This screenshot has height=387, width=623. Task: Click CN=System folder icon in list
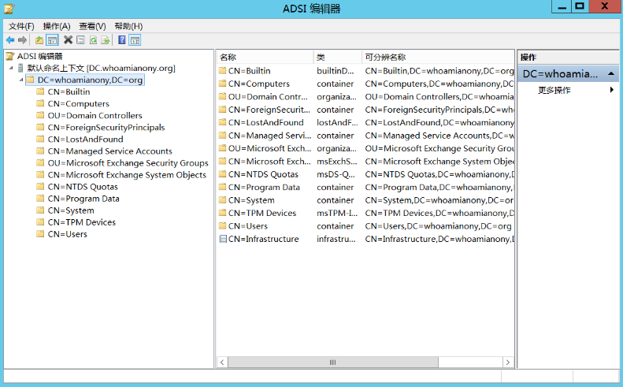(x=222, y=200)
